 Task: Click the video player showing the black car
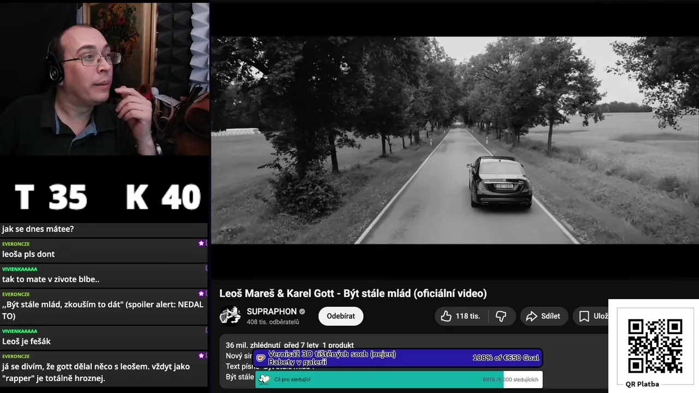pos(454,140)
